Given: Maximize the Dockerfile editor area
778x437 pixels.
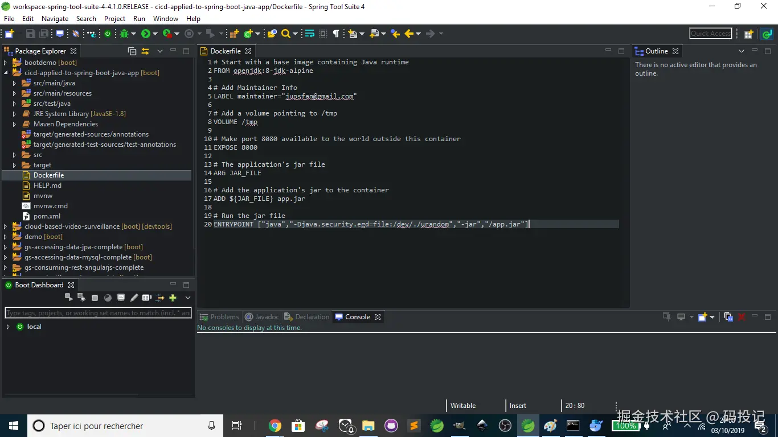Looking at the screenshot, I should [x=621, y=51].
